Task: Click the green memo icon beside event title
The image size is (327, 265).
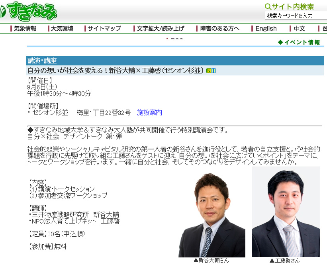Action: (208, 71)
